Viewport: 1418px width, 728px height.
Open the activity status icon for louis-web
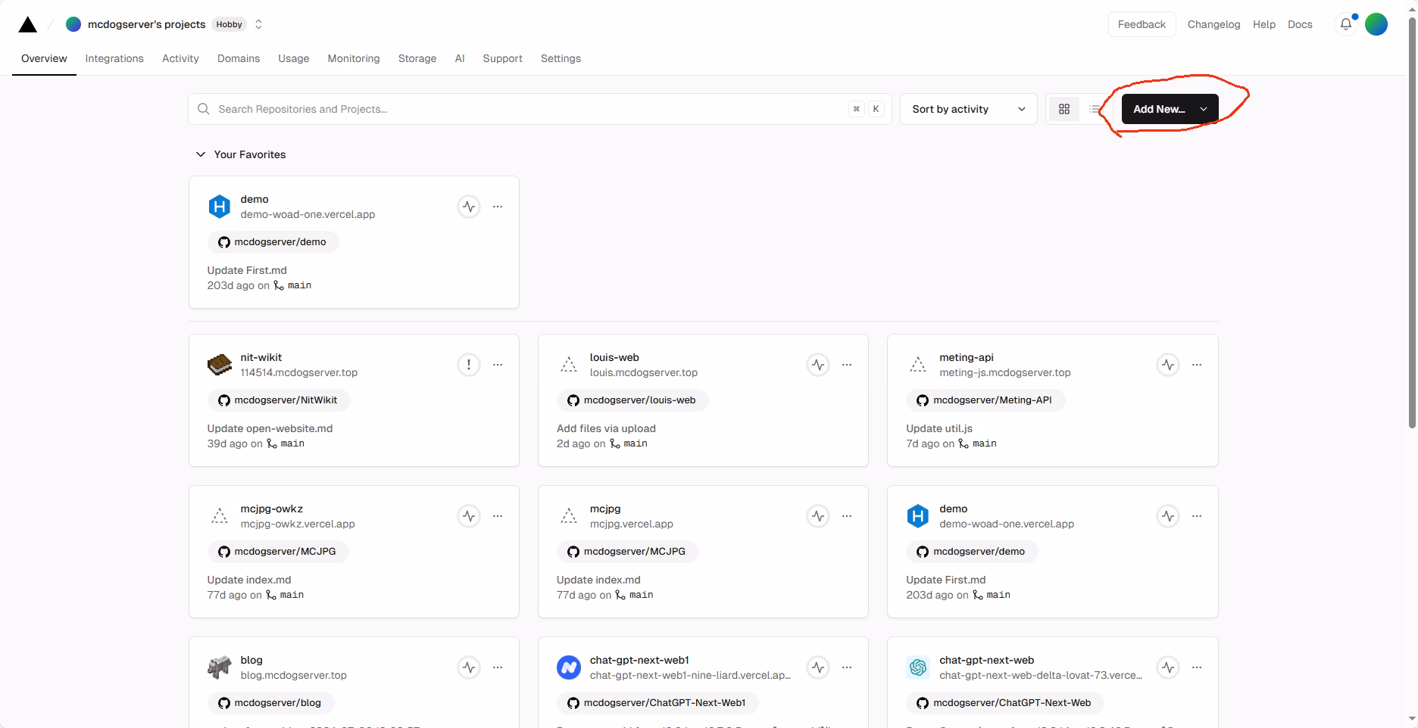tap(818, 365)
